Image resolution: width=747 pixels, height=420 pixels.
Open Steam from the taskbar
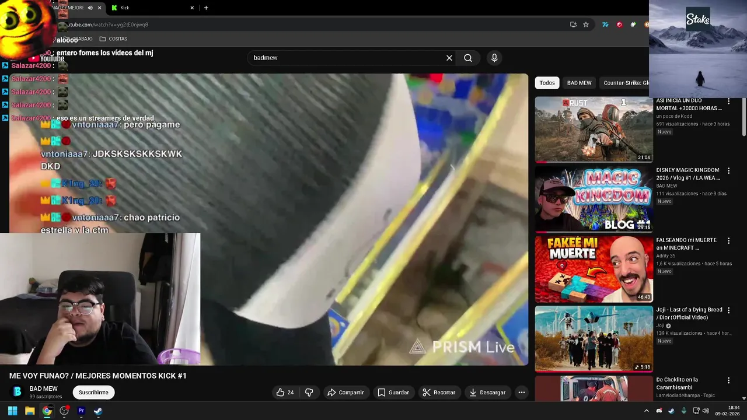pyautogui.click(x=98, y=411)
